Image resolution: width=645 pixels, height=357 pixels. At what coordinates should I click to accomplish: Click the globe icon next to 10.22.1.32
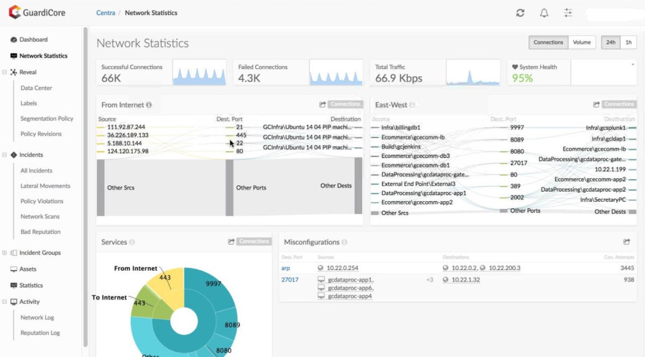pyautogui.click(x=446, y=280)
